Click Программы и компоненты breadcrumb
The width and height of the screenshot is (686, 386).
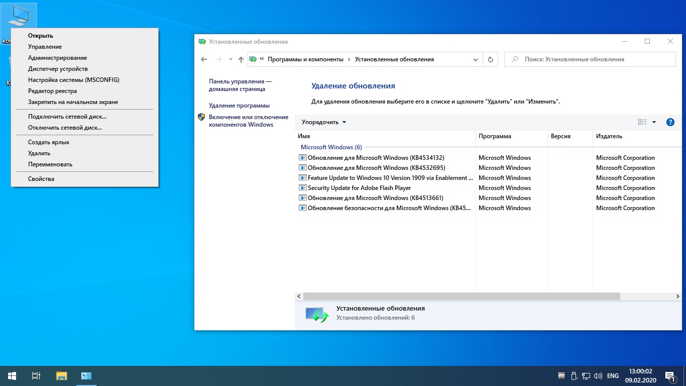[x=305, y=59]
